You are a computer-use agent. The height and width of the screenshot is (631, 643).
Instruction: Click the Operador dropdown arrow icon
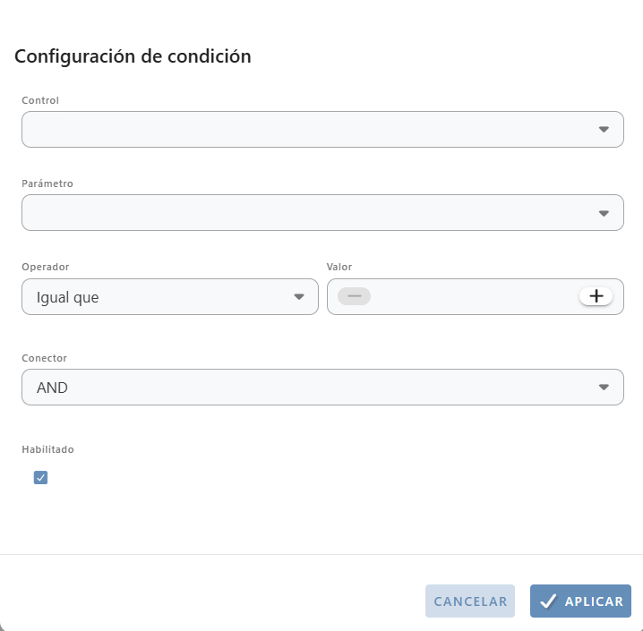point(299,296)
